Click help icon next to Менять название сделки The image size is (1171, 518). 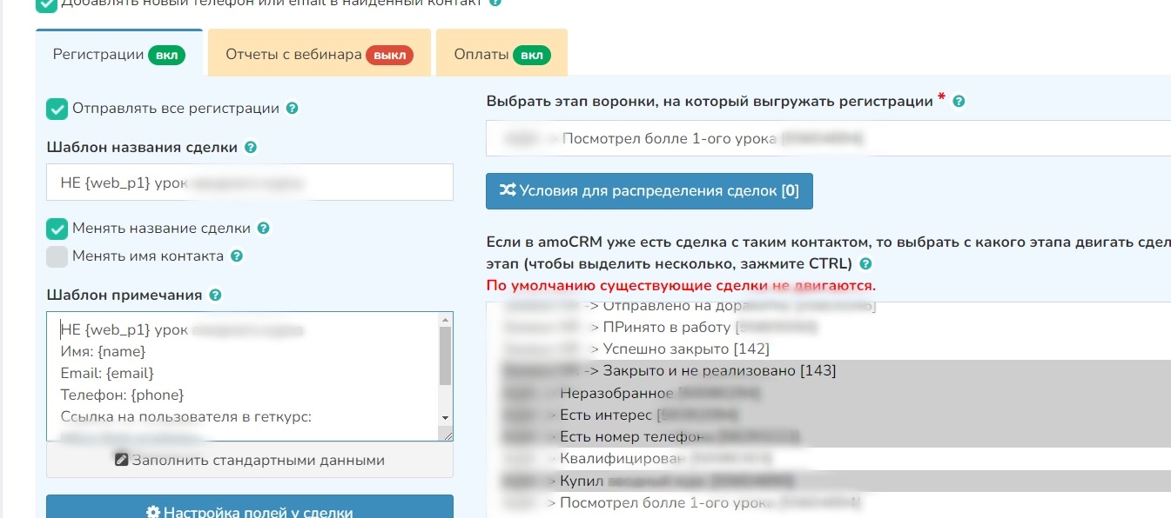[264, 229]
